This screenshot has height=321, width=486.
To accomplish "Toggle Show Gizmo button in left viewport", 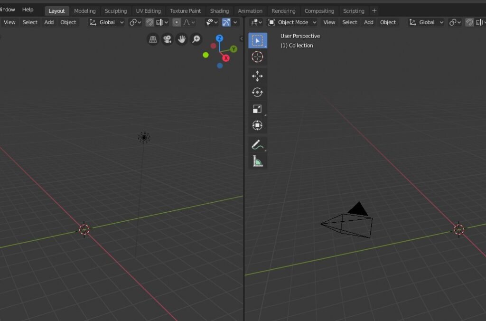I will pyautogui.click(x=226, y=22).
